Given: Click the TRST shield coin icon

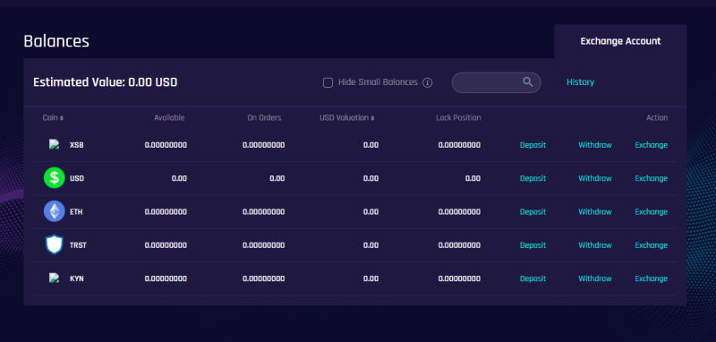Looking at the screenshot, I should (55, 245).
